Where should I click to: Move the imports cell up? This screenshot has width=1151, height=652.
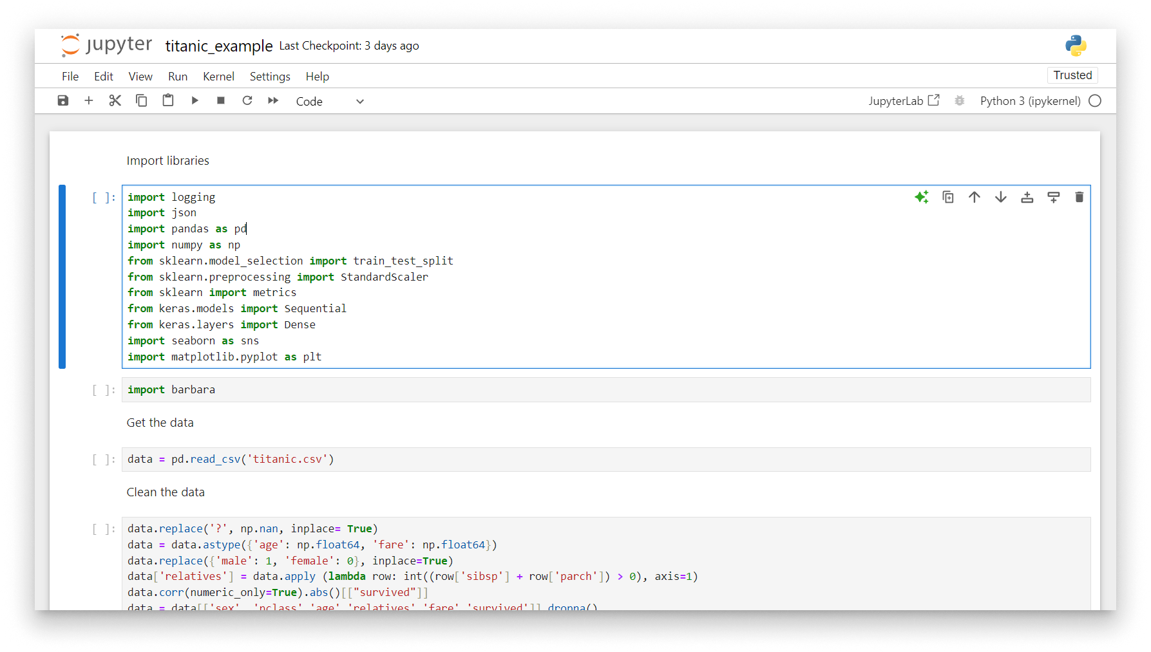[974, 197]
